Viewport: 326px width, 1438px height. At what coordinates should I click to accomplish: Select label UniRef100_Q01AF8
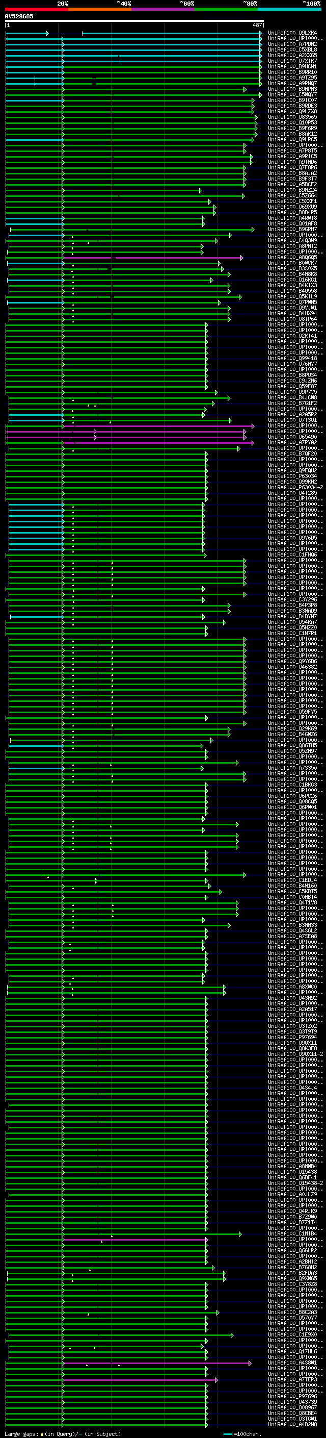[x=292, y=224]
